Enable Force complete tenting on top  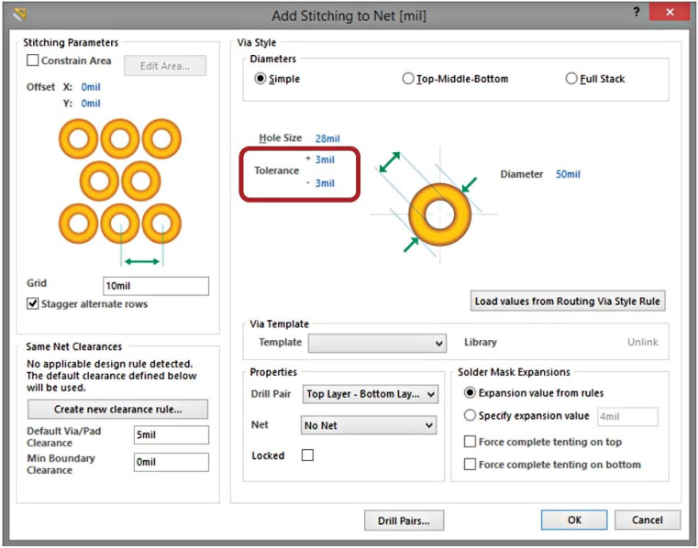471,442
